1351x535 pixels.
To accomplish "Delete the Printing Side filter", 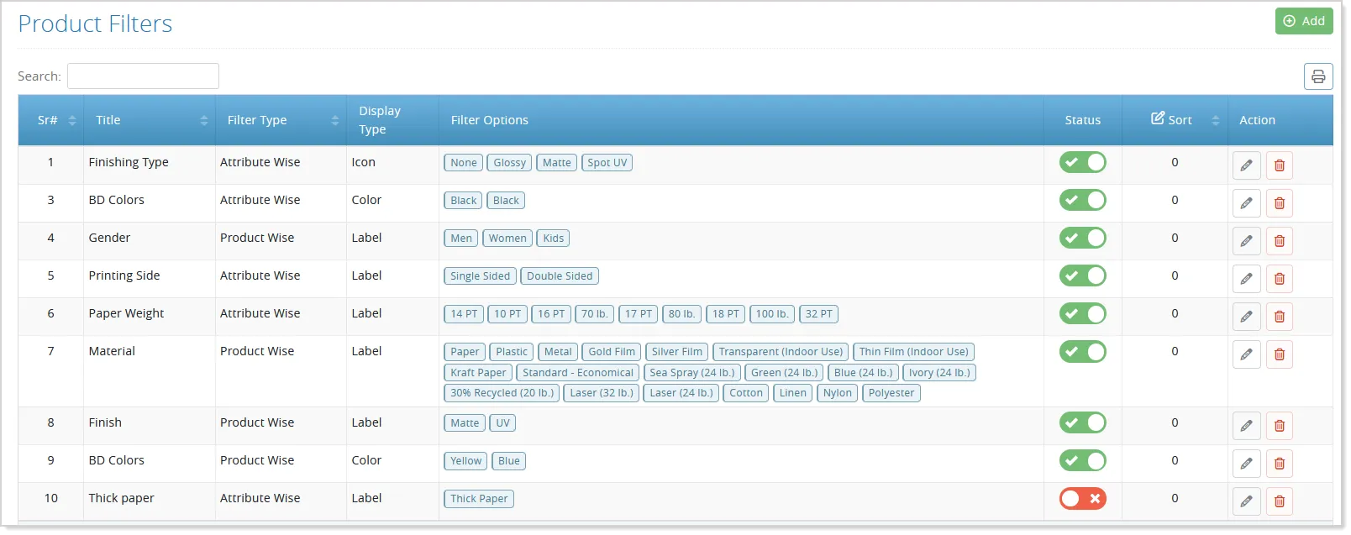I will pyautogui.click(x=1280, y=279).
